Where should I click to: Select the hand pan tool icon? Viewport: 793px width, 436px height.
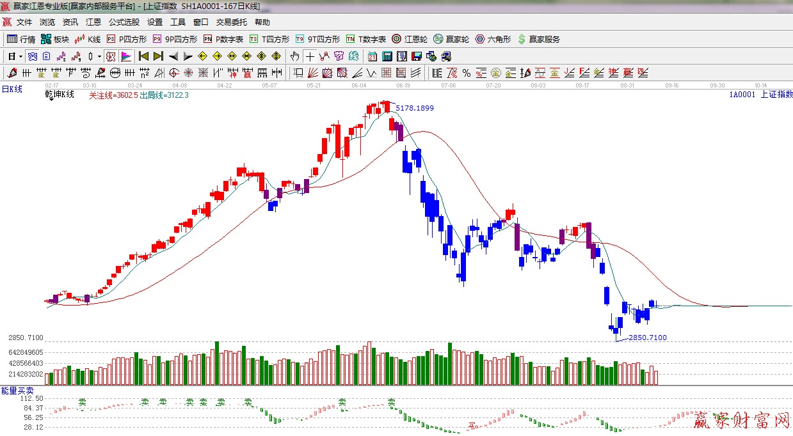coord(295,56)
